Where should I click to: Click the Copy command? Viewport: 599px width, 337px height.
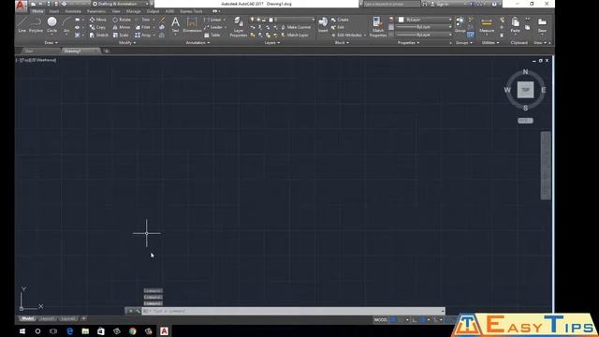pyautogui.click(x=97, y=27)
